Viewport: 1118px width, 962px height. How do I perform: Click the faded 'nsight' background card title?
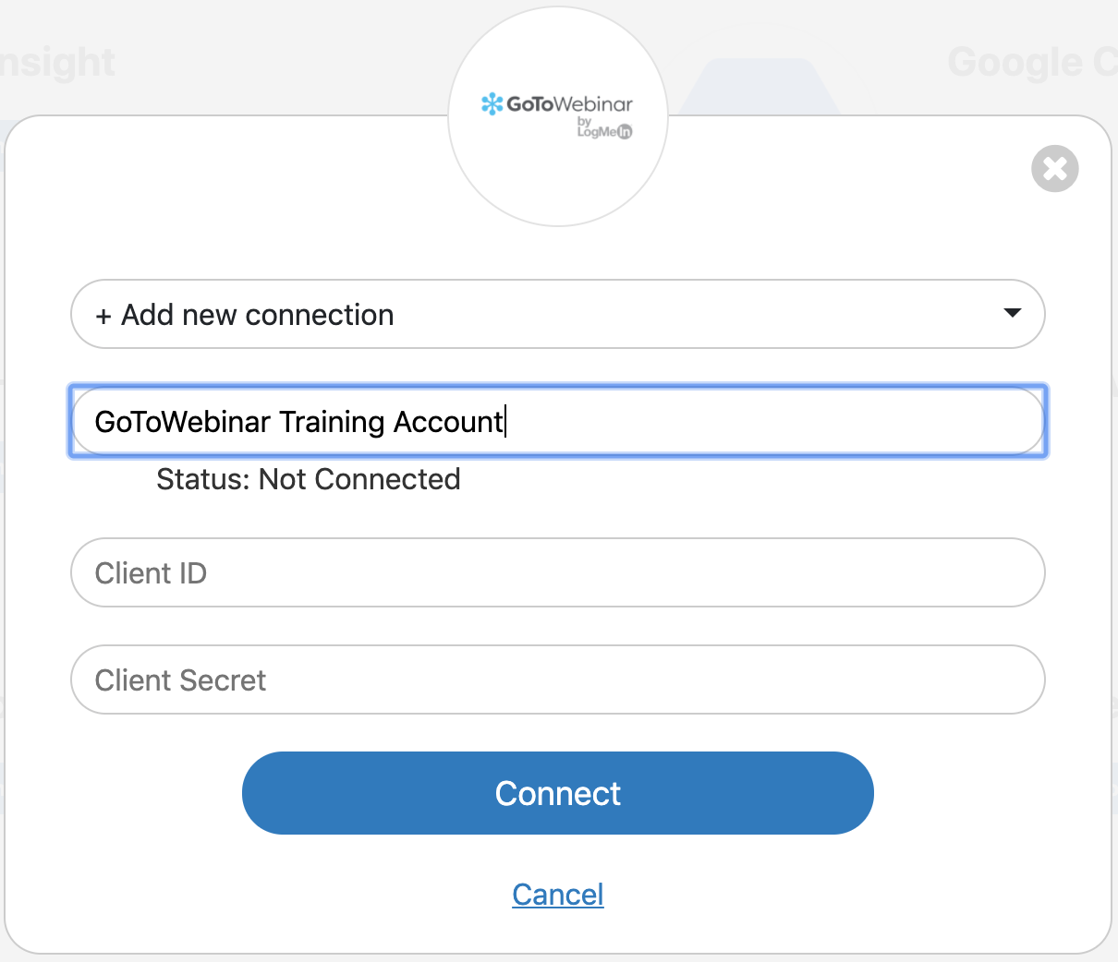coord(57,63)
